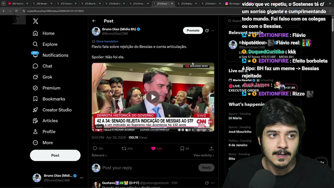Open the three-dot menu on Bruno Dias's post
The height and width of the screenshot is (188, 334).
[213, 31]
